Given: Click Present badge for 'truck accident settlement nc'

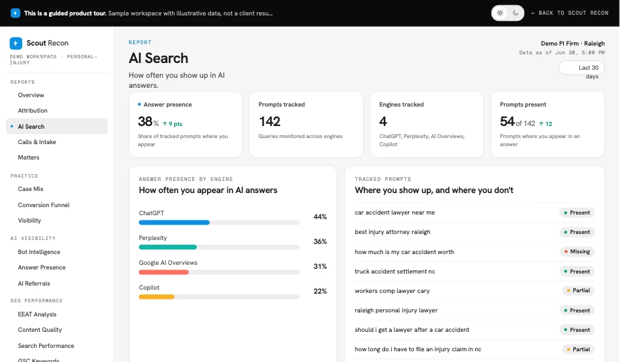Looking at the screenshot, I should (577, 271).
